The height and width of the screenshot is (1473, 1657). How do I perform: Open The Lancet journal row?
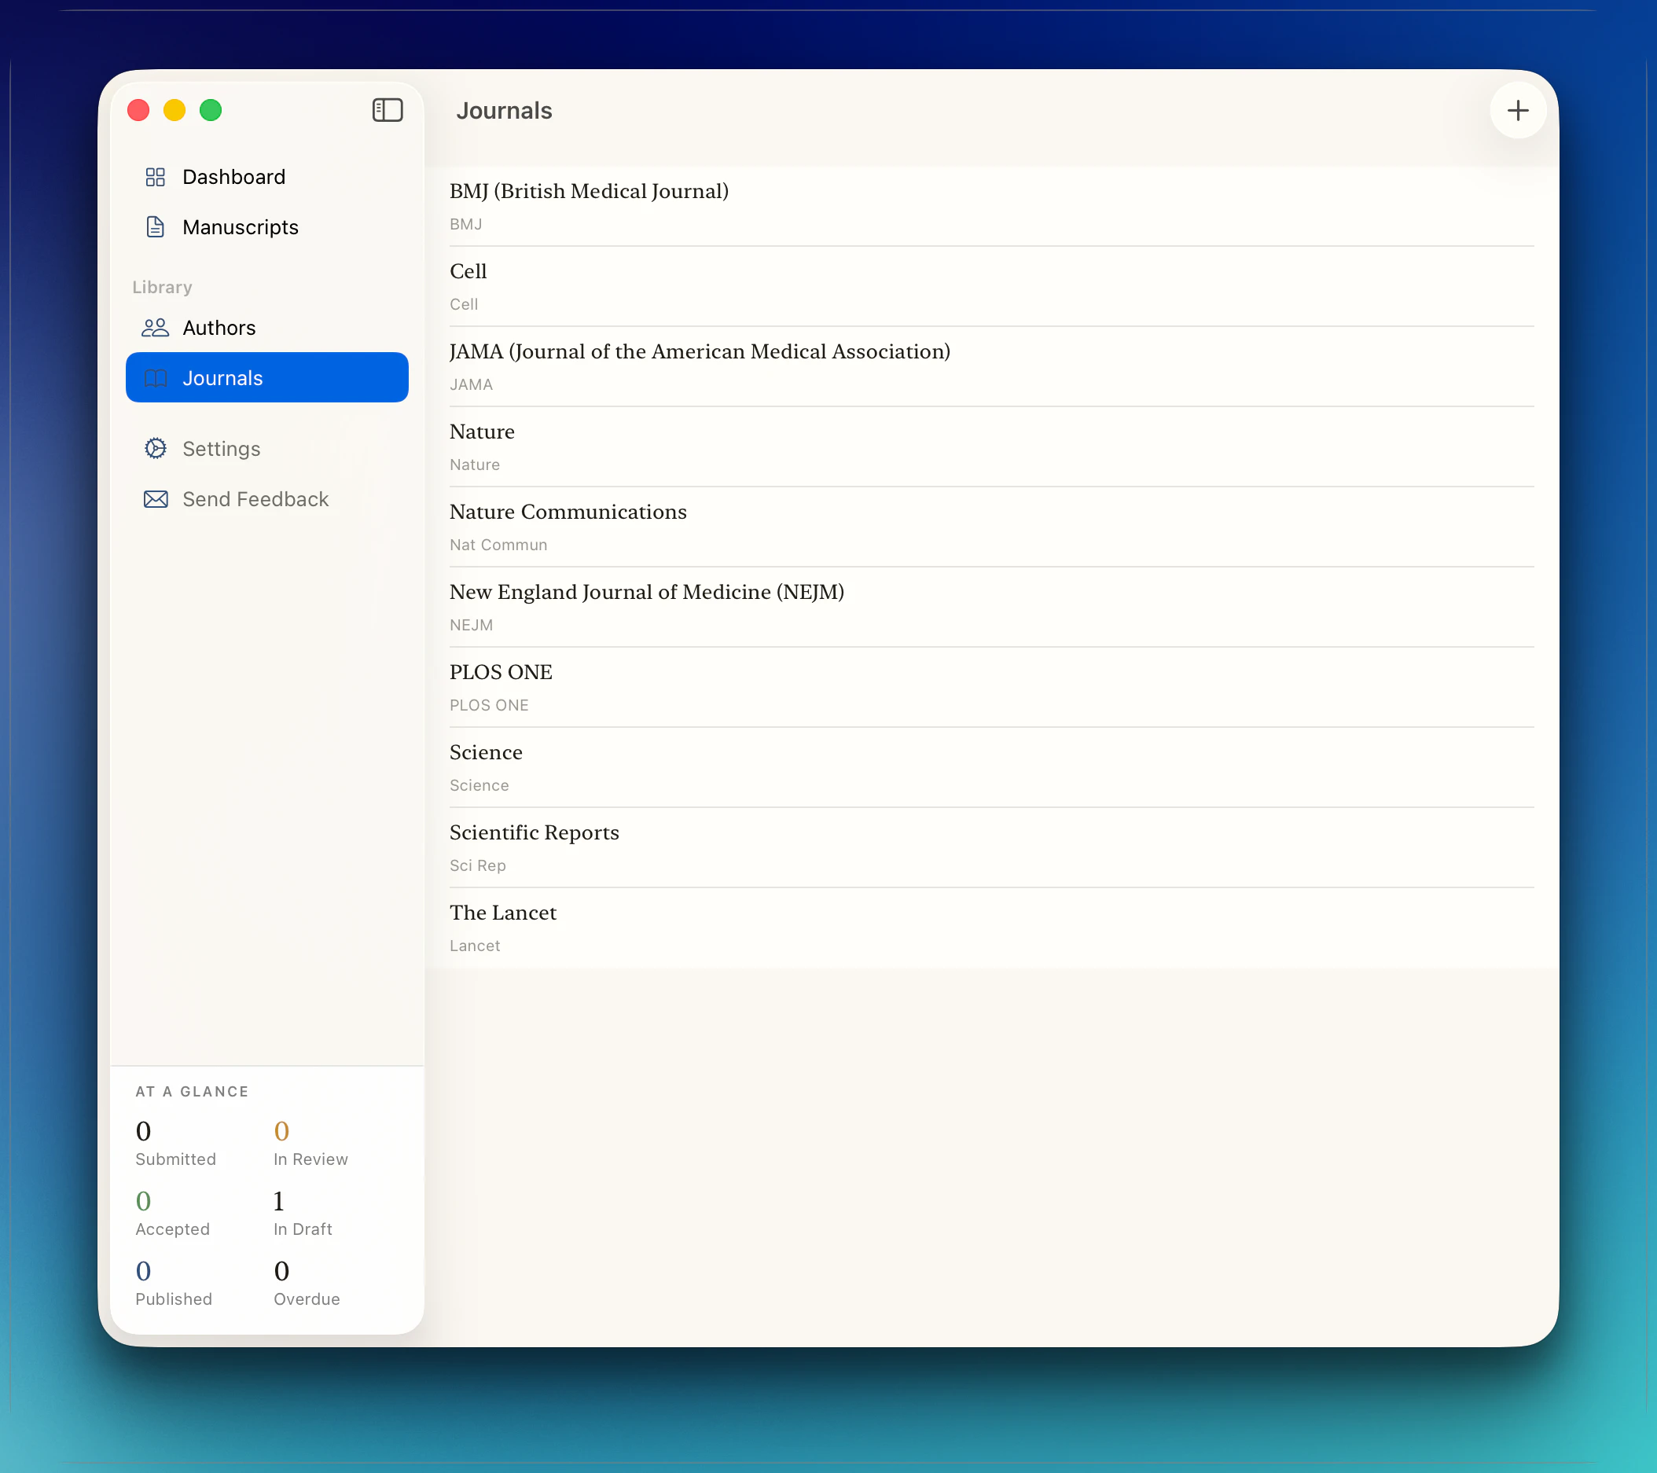[991, 929]
